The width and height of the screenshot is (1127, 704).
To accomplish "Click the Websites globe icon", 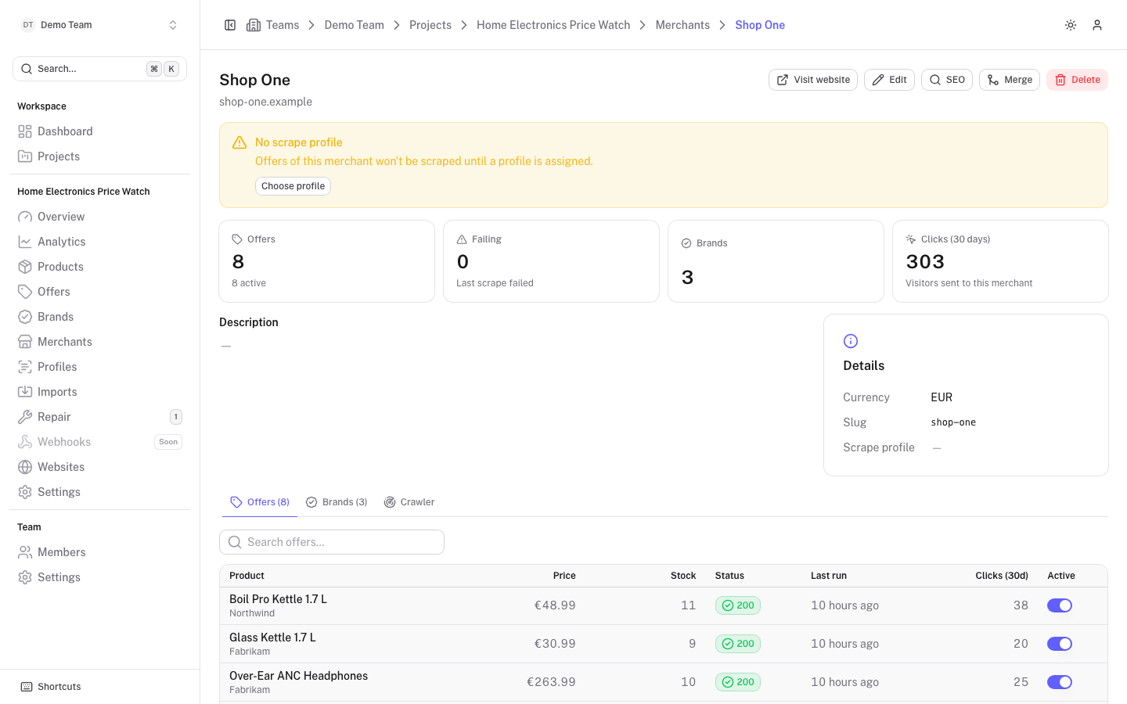I will pyautogui.click(x=25, y=467).
